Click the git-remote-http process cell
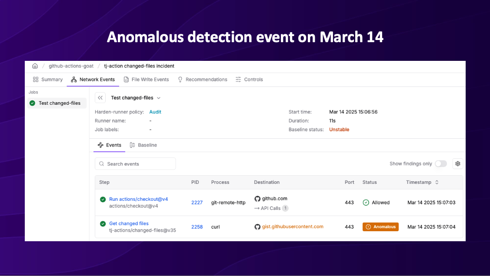Image resolution: width=490 pixels, height=276 pixels. pos(228,203)
